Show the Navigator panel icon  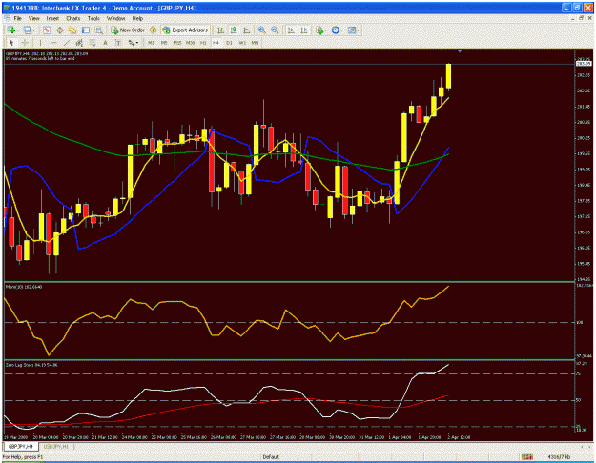(x=72, y=30)
